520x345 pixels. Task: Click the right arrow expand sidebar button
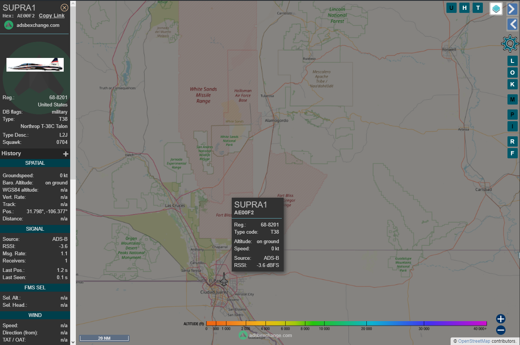512,9
